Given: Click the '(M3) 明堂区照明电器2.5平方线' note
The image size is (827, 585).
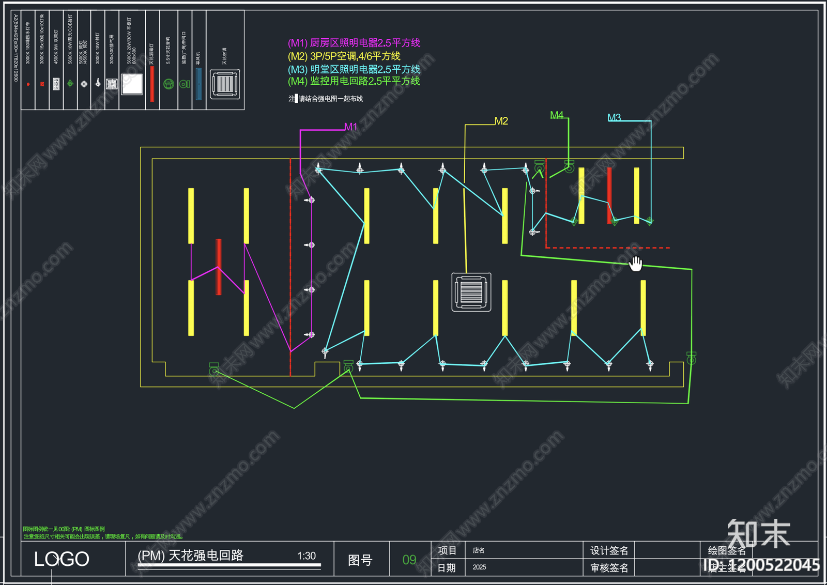Looking at the screenshot, I should [x=354, y=69].
